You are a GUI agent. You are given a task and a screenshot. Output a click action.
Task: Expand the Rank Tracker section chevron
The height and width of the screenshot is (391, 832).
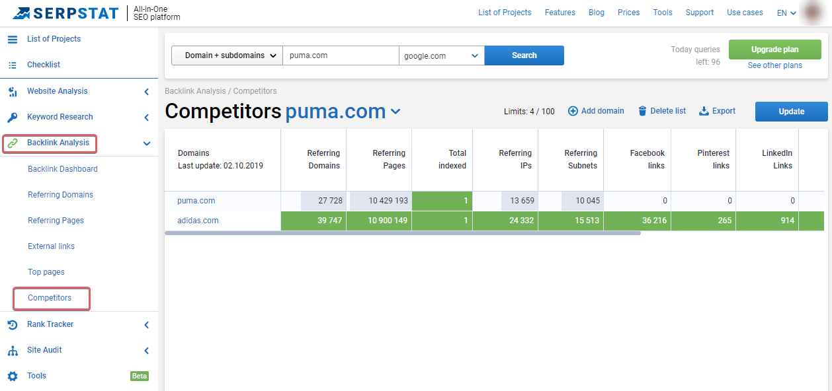146,325
